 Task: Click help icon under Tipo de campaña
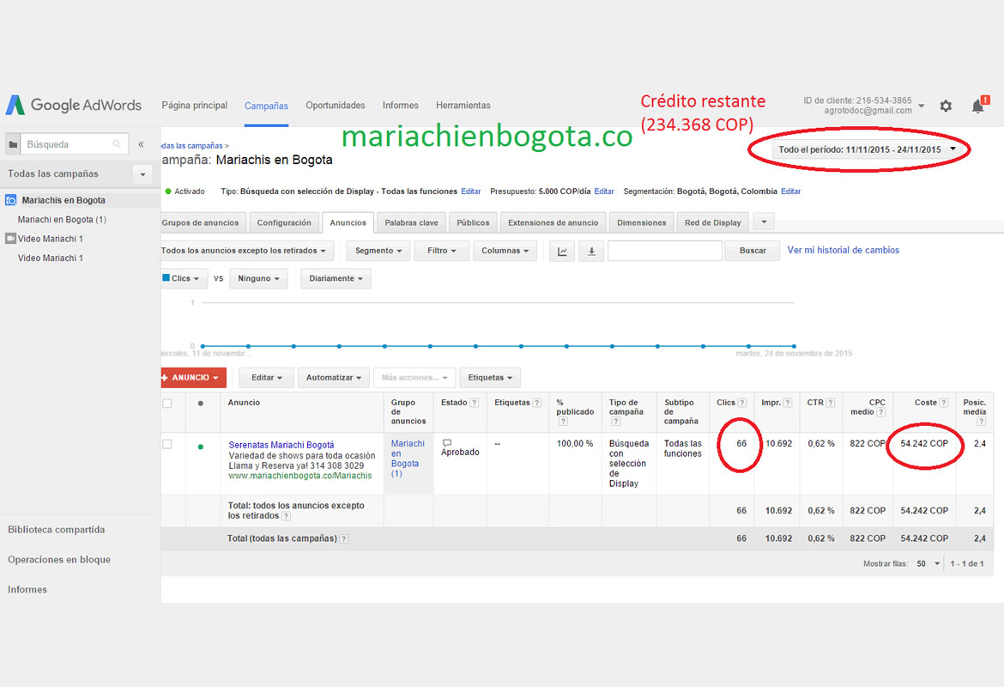[x=615, y=421]
